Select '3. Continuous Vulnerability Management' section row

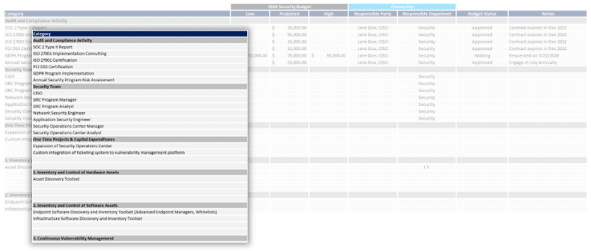140,238
